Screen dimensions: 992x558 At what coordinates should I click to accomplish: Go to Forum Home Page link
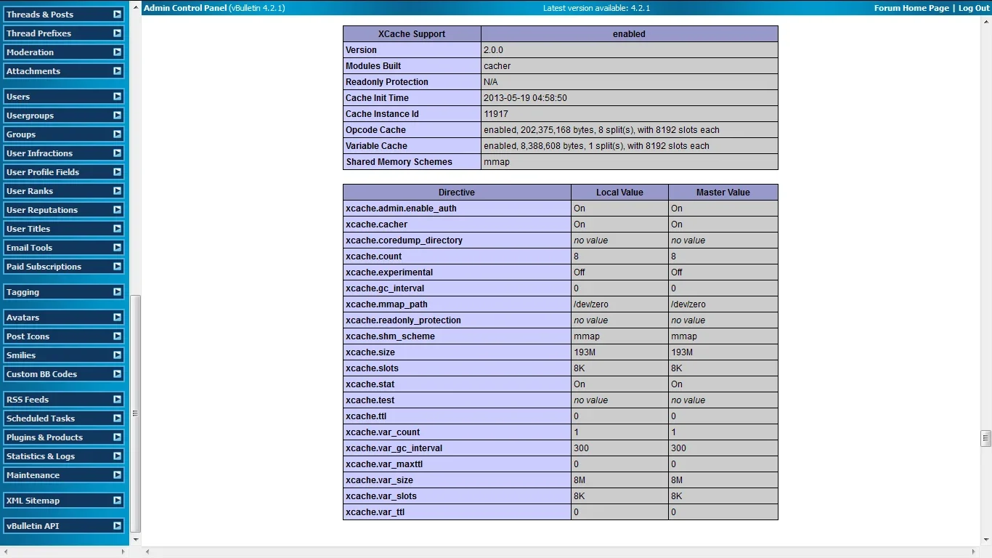coord(911,8)
